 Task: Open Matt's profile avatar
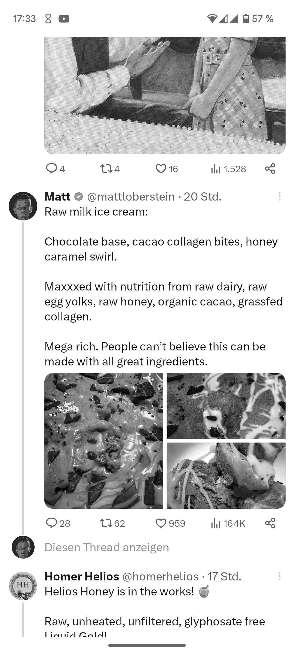coord(23,206)
